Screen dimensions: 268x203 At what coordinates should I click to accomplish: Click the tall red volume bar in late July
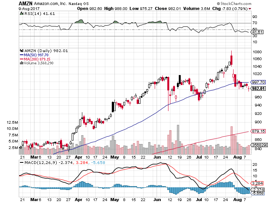tap(232, 141)
